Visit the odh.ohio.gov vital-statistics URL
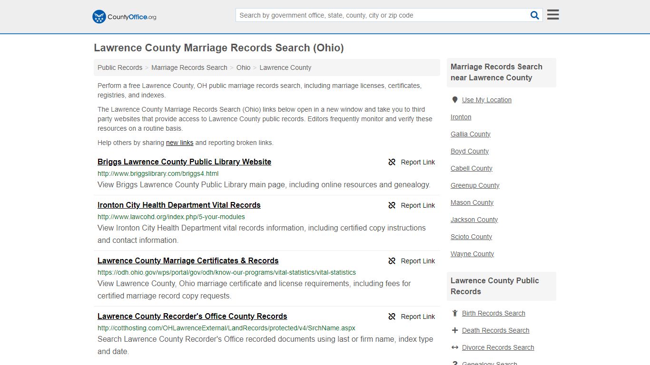 [227, 272]
